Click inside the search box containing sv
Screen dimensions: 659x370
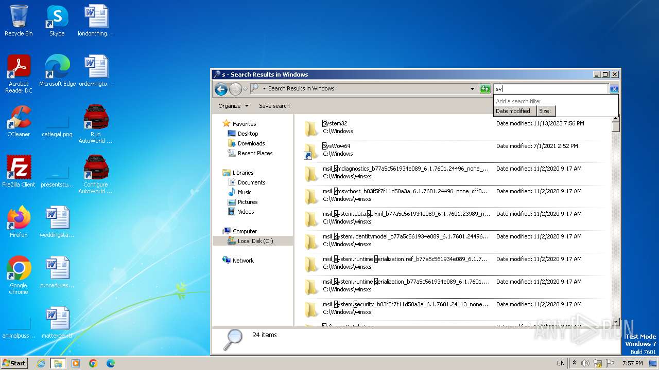coord(550,89)
